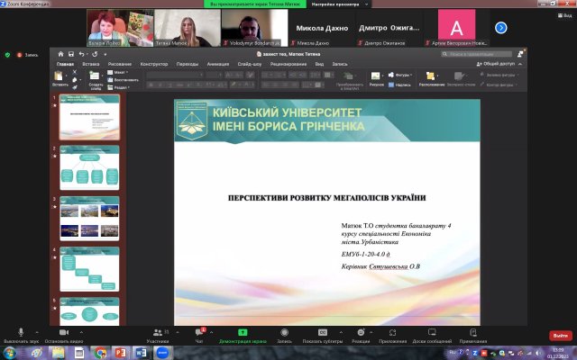This screenshot has height=360, width=577.
Task: Open the Примечания notes panel
Action: click(x=472, y=334)
